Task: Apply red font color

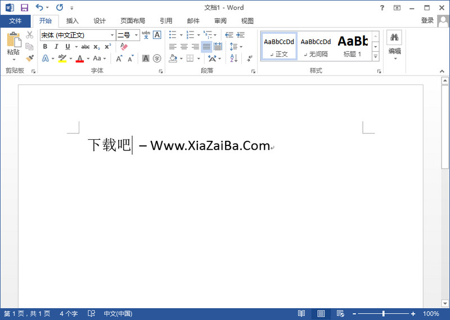Action: pyautogui.click(x=80, y=59)
